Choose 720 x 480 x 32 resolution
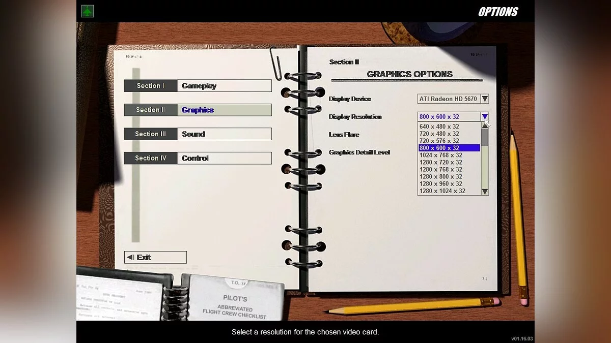The width and height of the screenshot is (611, 343). (x=449, y=134)
